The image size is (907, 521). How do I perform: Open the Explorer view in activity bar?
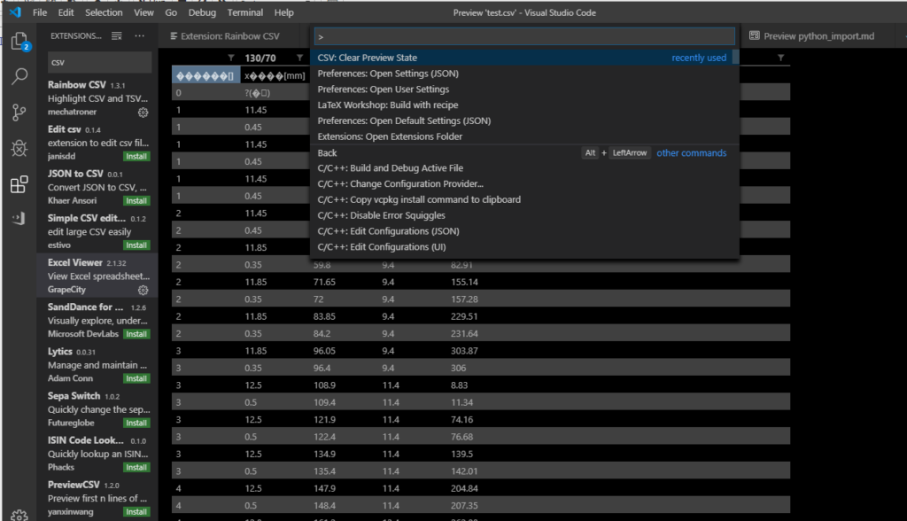click(x=19, y=41)
